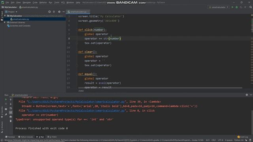Open the Navigate menu
Image resolution: width=253 pixels, height=142 pixels.
(x=26, y=3)
